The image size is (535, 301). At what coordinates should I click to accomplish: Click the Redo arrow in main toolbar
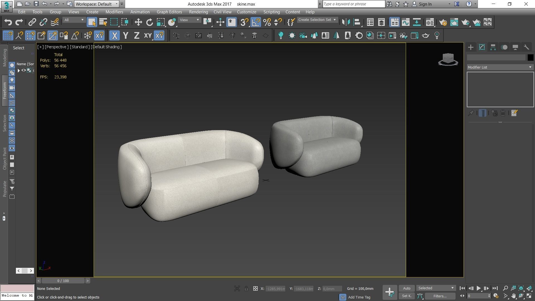click(19, 22)
